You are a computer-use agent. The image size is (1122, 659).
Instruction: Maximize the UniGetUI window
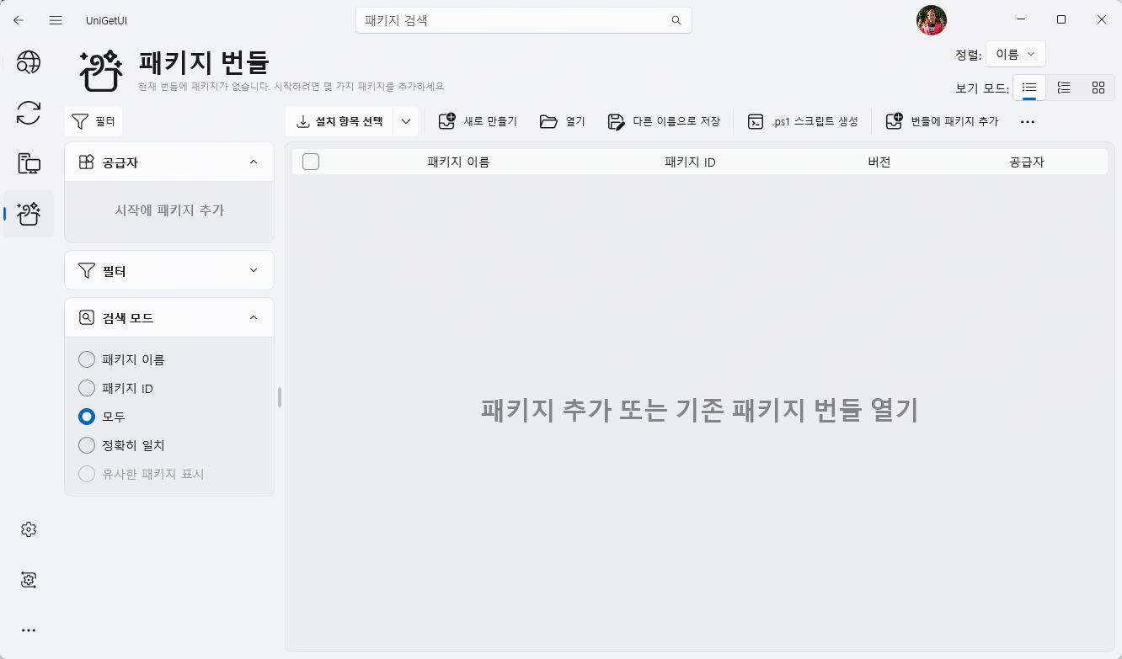(x=1061, y=19)
